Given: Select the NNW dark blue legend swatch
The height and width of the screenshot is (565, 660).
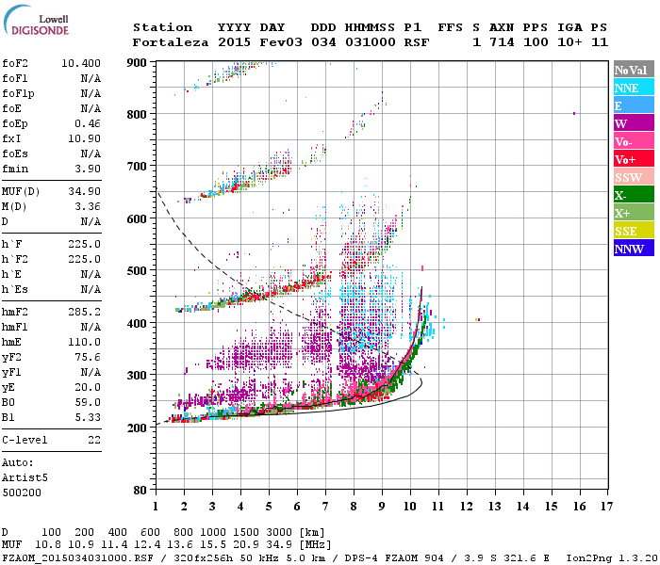Looking at the screenshot, I should click(634, 248).
